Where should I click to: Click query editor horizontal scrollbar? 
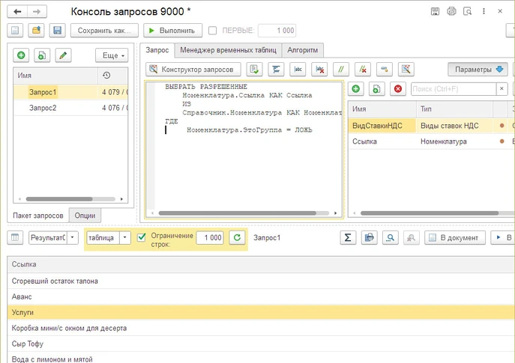click(x=237, y=213)
